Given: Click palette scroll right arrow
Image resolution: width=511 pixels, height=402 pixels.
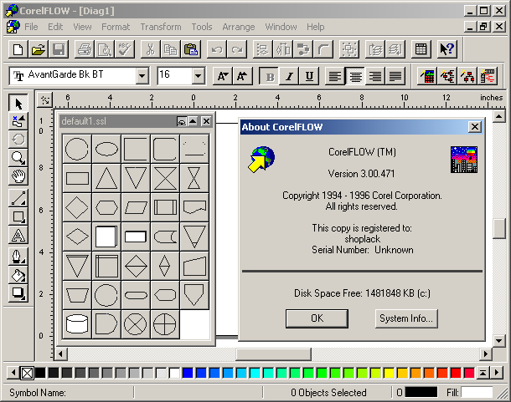Looking at the screenshot, I should pyautogui.click(x=497, y=373).
